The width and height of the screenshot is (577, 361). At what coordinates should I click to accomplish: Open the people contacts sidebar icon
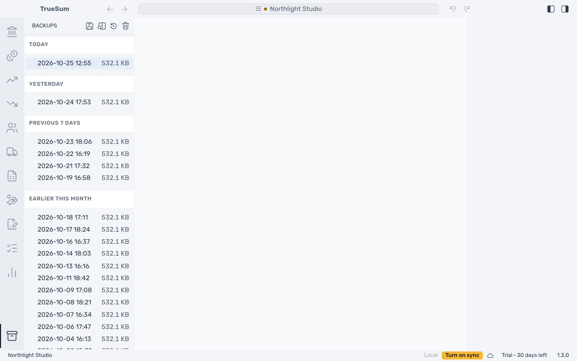click(x=12, y=128)
